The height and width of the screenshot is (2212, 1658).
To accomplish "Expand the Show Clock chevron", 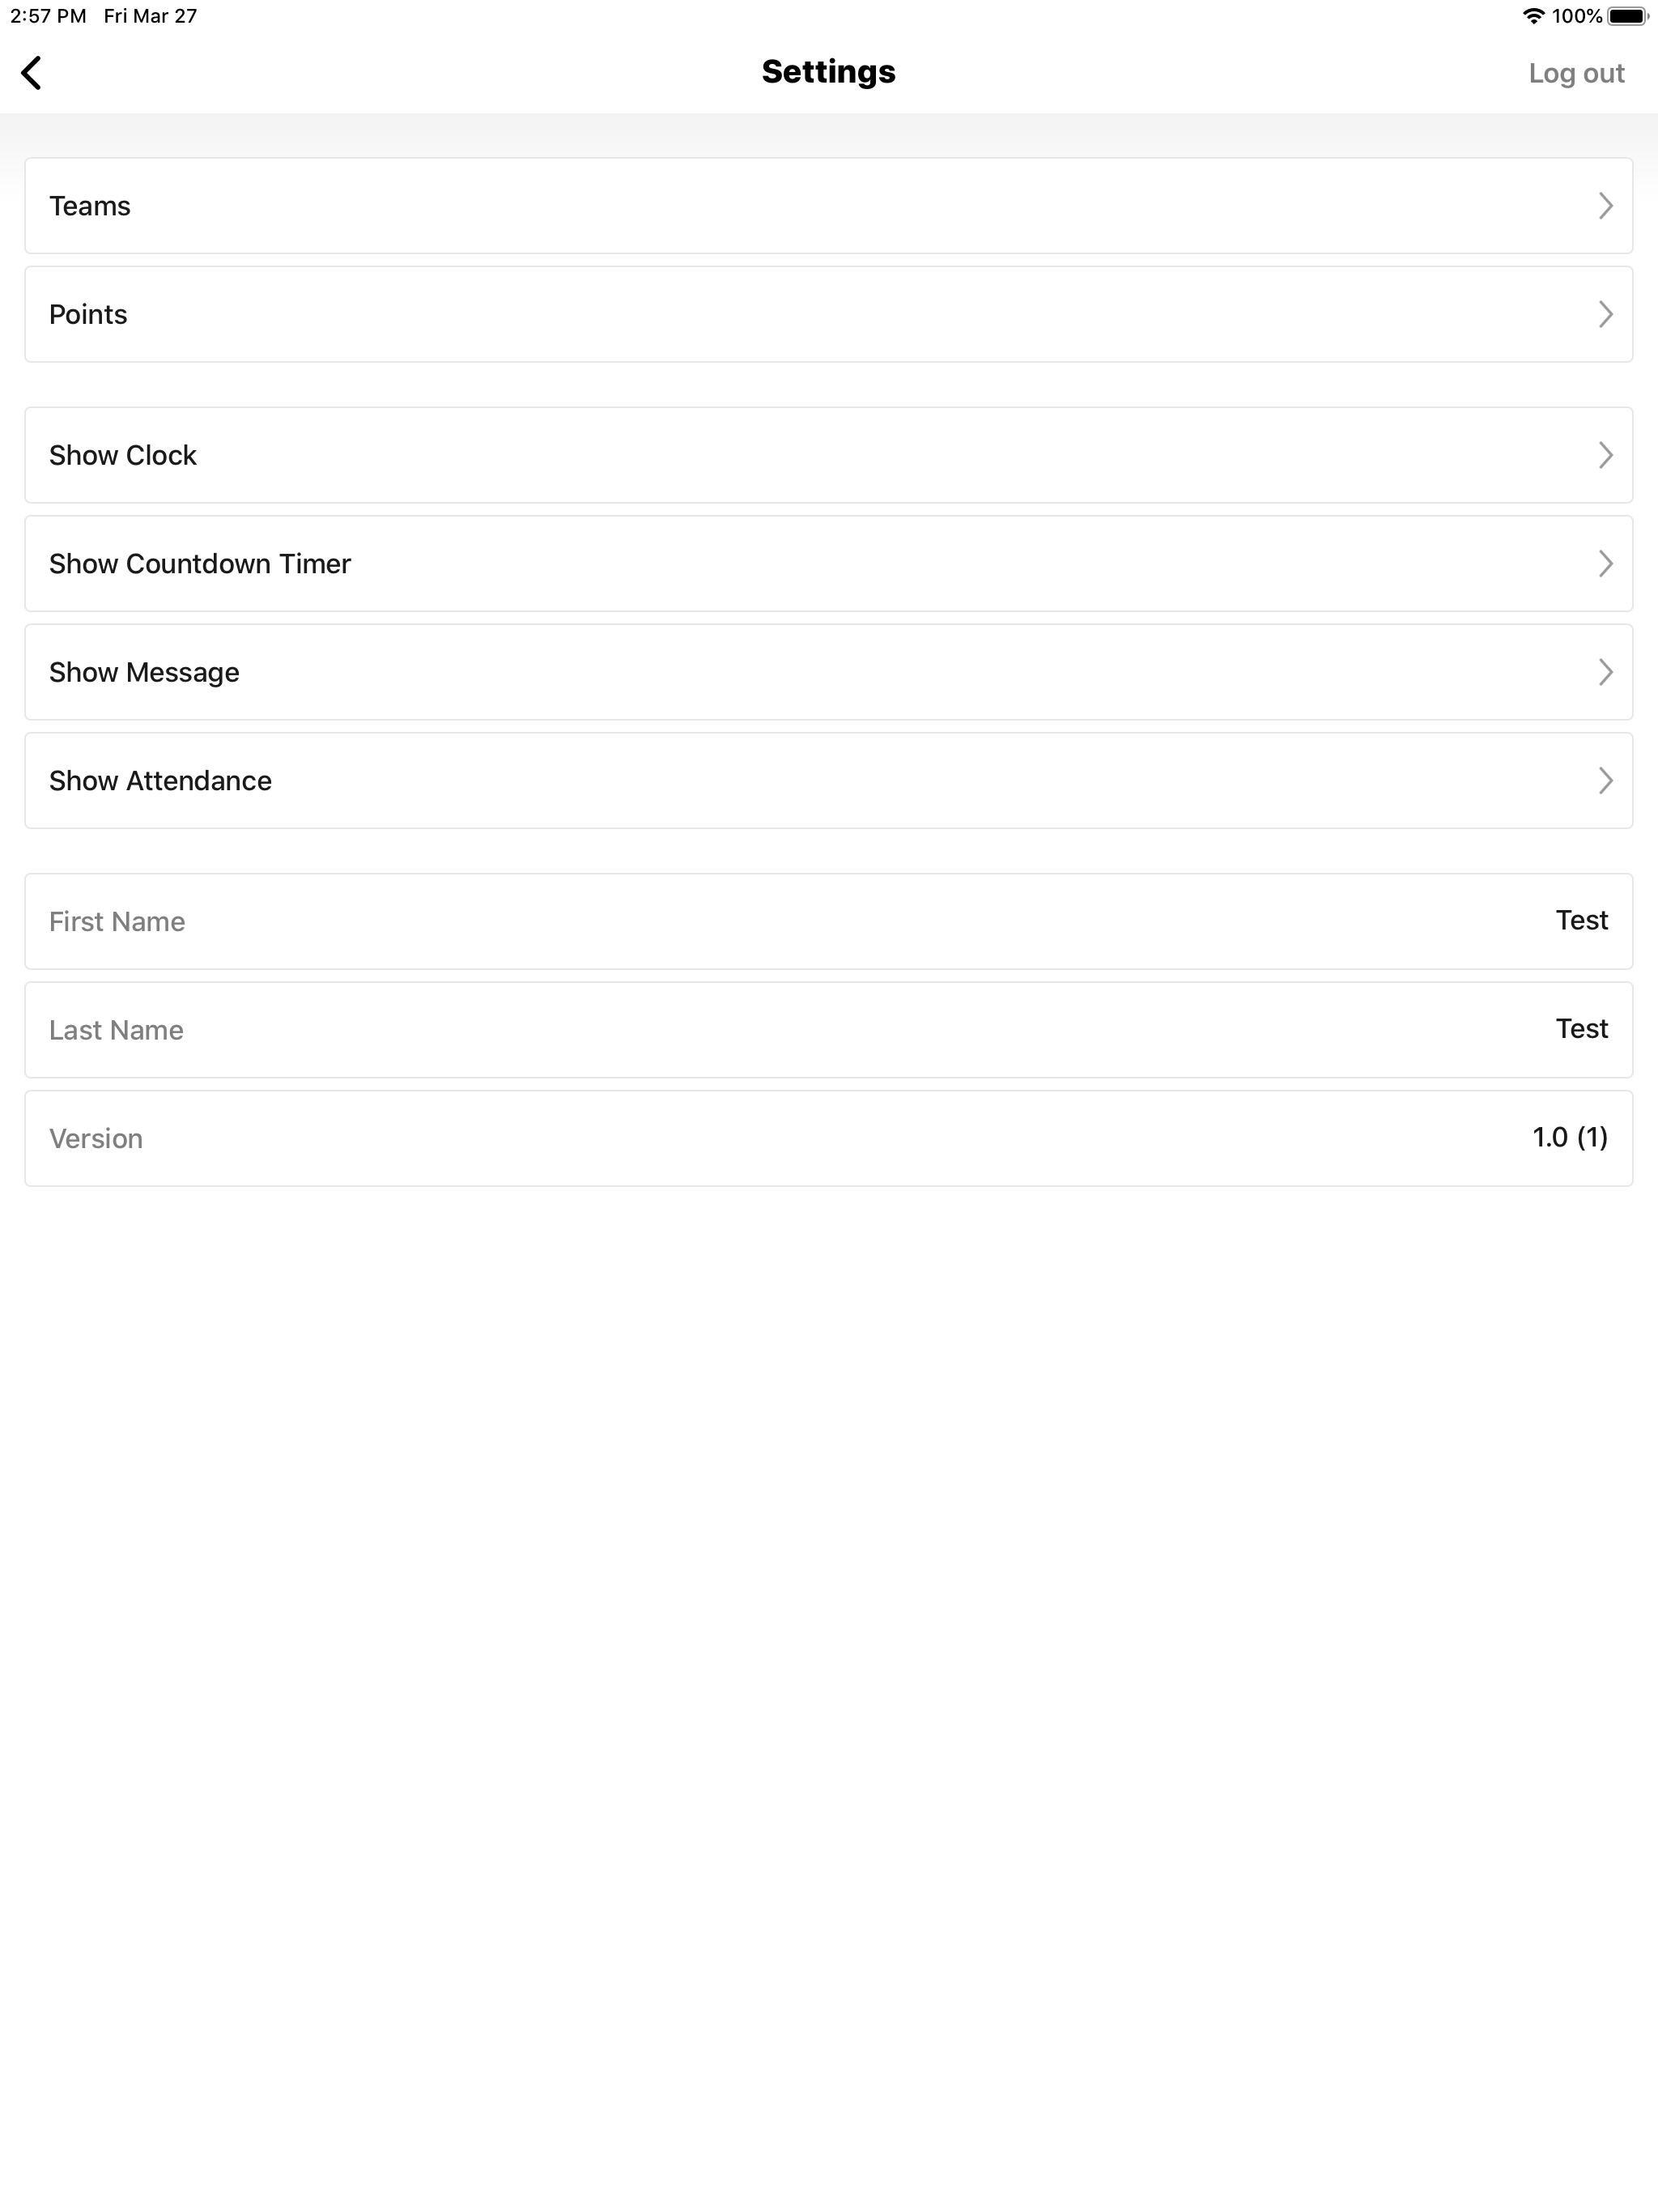I will point(1605,455).
